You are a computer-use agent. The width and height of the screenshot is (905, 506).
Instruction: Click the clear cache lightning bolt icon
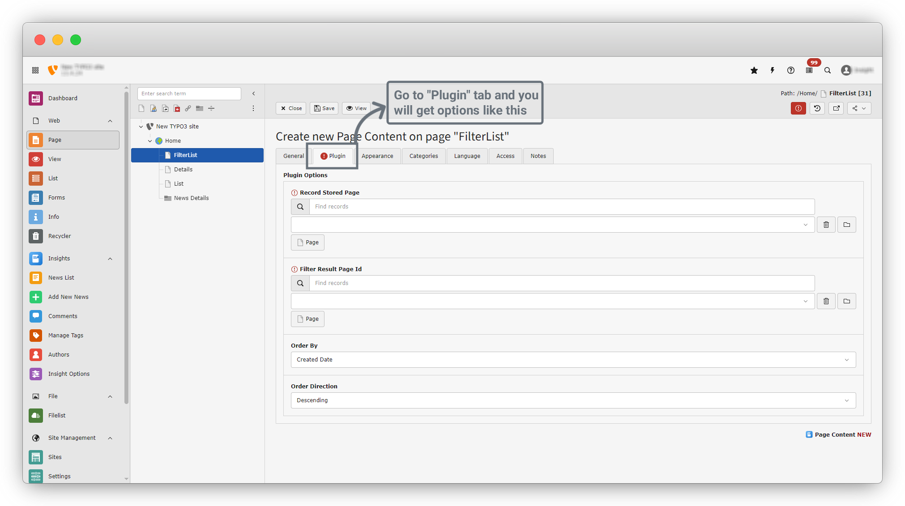tap(773, 70)
